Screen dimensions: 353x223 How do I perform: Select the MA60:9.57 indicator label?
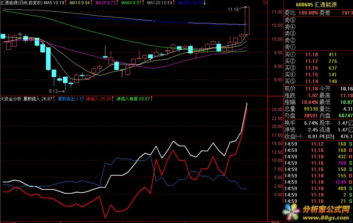click(131, 3)
